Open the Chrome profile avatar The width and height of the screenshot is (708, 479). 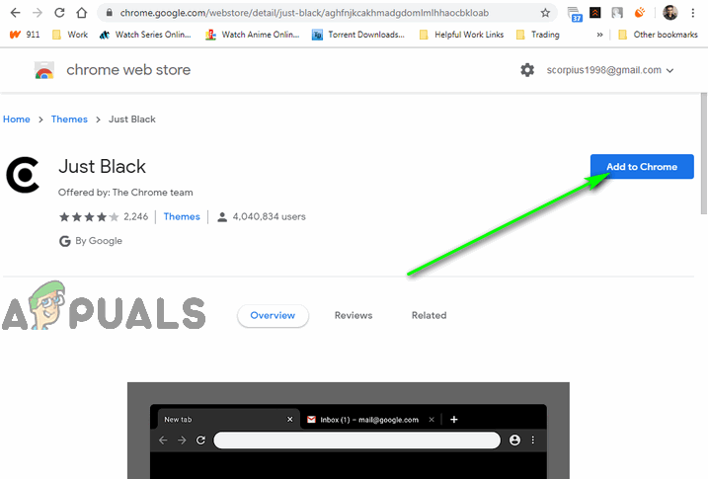(x=670, y=13)
